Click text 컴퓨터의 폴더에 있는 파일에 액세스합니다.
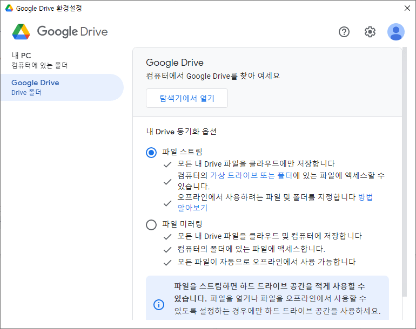Image resolution: width=416 pixels, height=329 pixels. click(251, 249)
